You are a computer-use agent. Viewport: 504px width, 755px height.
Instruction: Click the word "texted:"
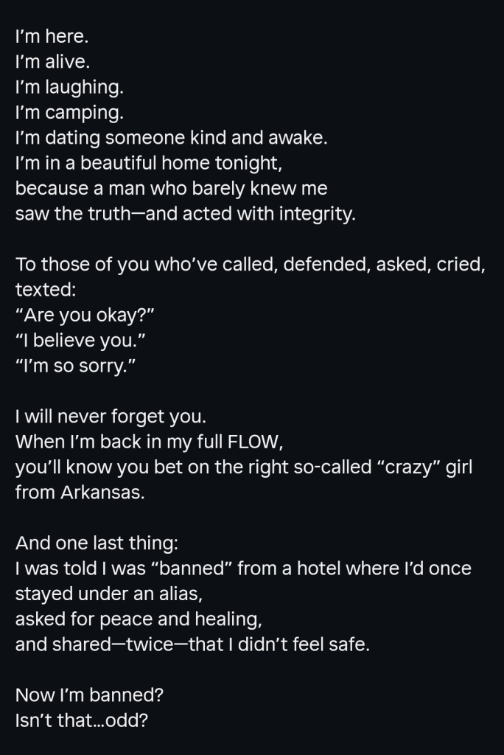tap(46, 290)
